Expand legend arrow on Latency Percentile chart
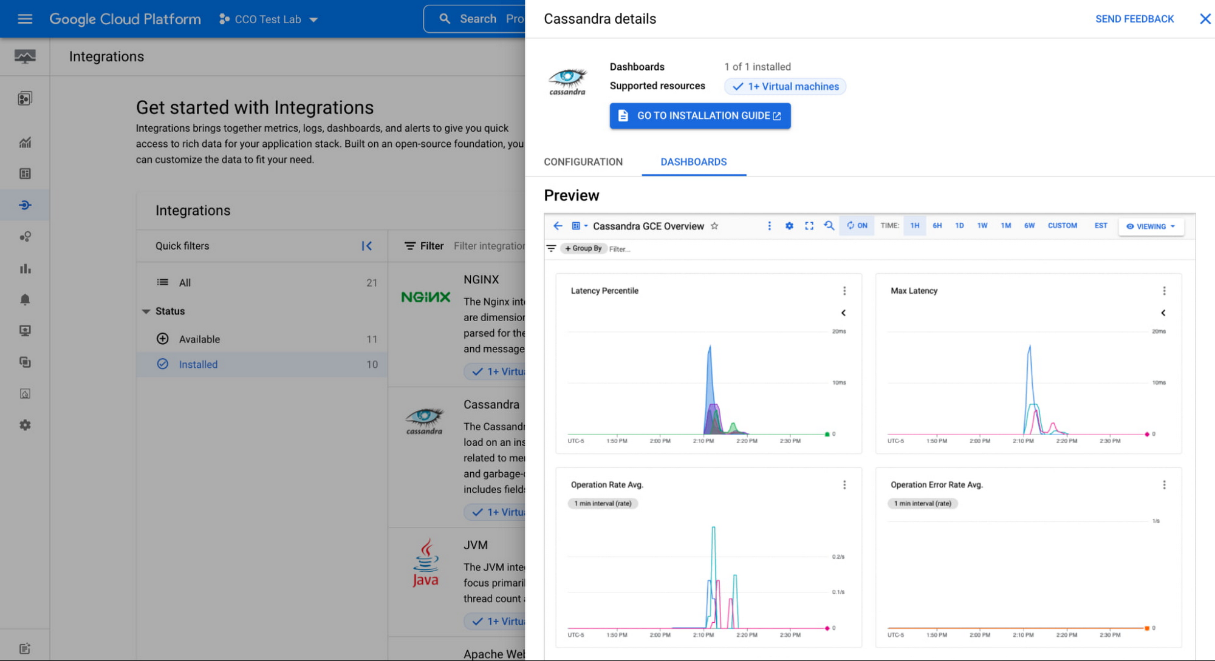 pyautogui.click(x=843, y=313)
